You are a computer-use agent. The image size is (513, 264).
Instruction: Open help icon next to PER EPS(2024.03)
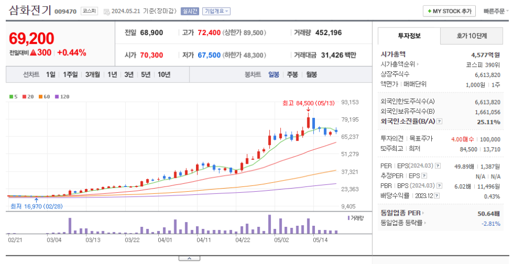[438, 166]
